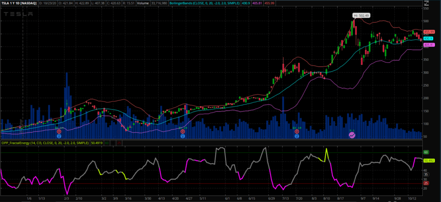
Task: Click the 5/11 date on time axis
Action: (x=202, y=199)
